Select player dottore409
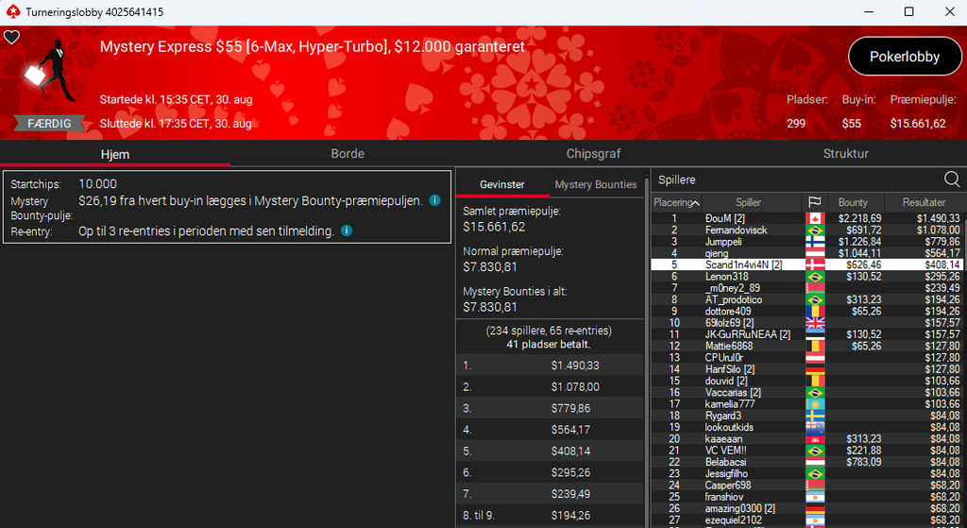 728,312
